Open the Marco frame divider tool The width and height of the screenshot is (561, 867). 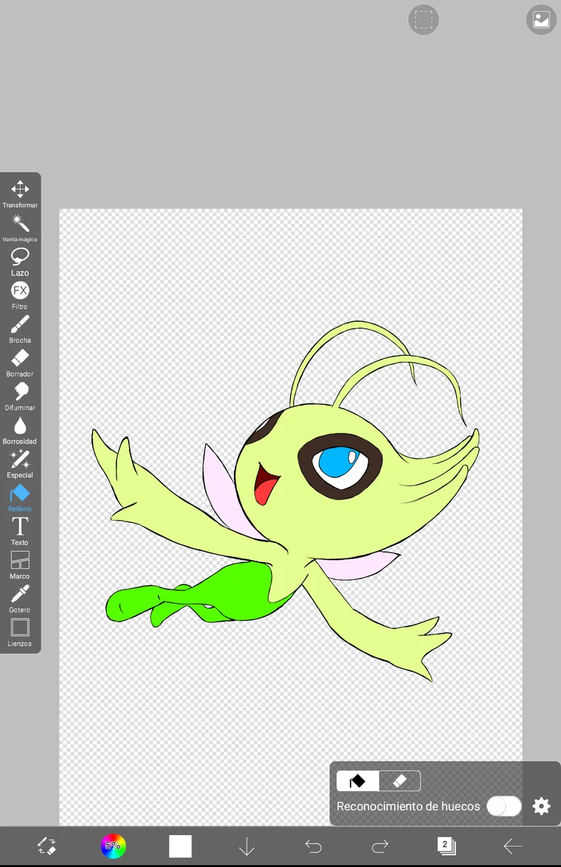tap(20, 565)
